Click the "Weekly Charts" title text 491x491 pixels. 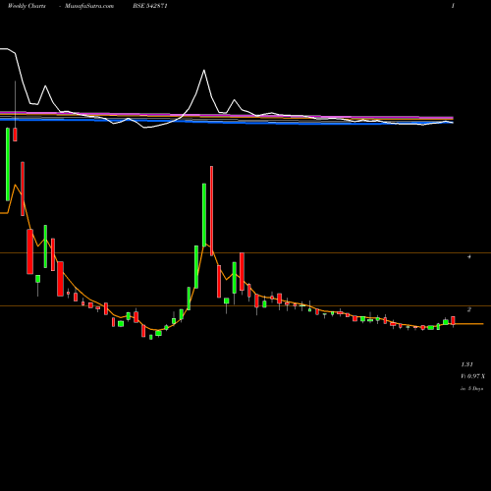click(x=27, y=6)
